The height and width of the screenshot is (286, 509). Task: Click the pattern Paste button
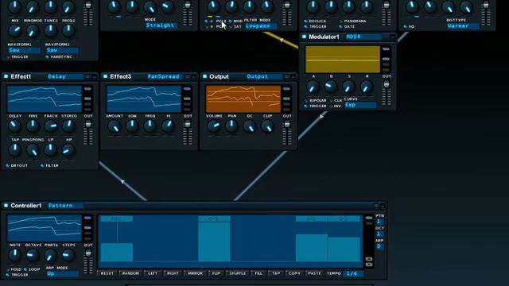pos(314,273)
